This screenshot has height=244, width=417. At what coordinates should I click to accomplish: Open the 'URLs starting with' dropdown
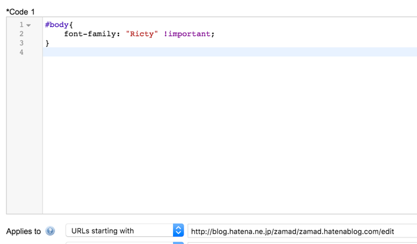pos(125,230)
